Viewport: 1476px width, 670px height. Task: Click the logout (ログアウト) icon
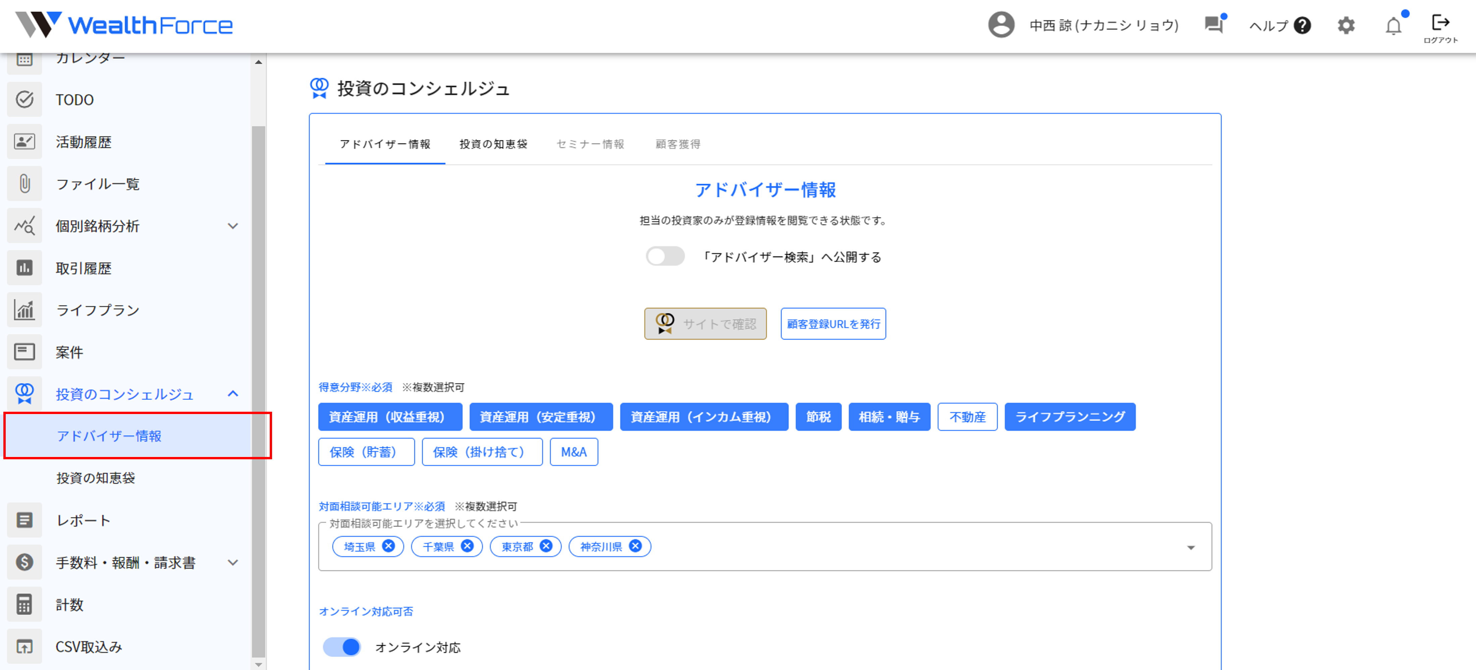click(x=1440, y=23)
